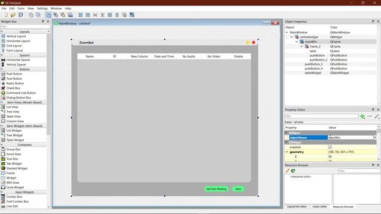Screen dimensions: 381x214
Task: Collapse the Input Widgets category
Action: click(x=2, y=192)
